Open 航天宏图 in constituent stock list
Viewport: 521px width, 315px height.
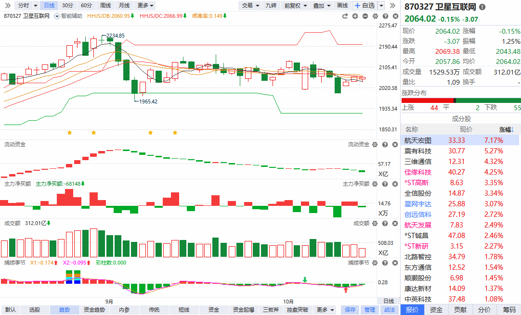[418, 140]
